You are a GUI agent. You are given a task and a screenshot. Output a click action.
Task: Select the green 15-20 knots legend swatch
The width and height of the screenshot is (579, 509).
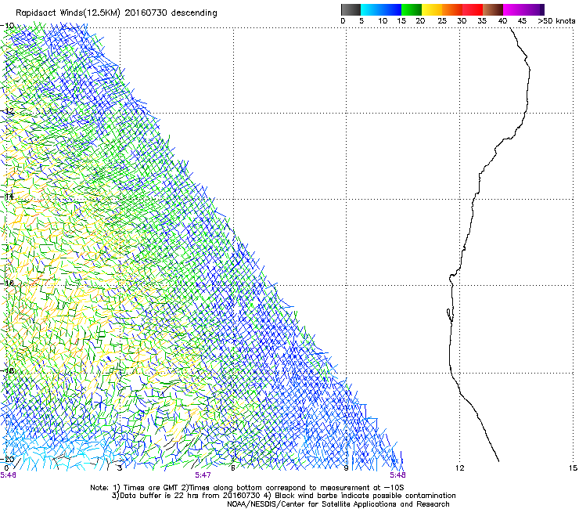[412, 9]
